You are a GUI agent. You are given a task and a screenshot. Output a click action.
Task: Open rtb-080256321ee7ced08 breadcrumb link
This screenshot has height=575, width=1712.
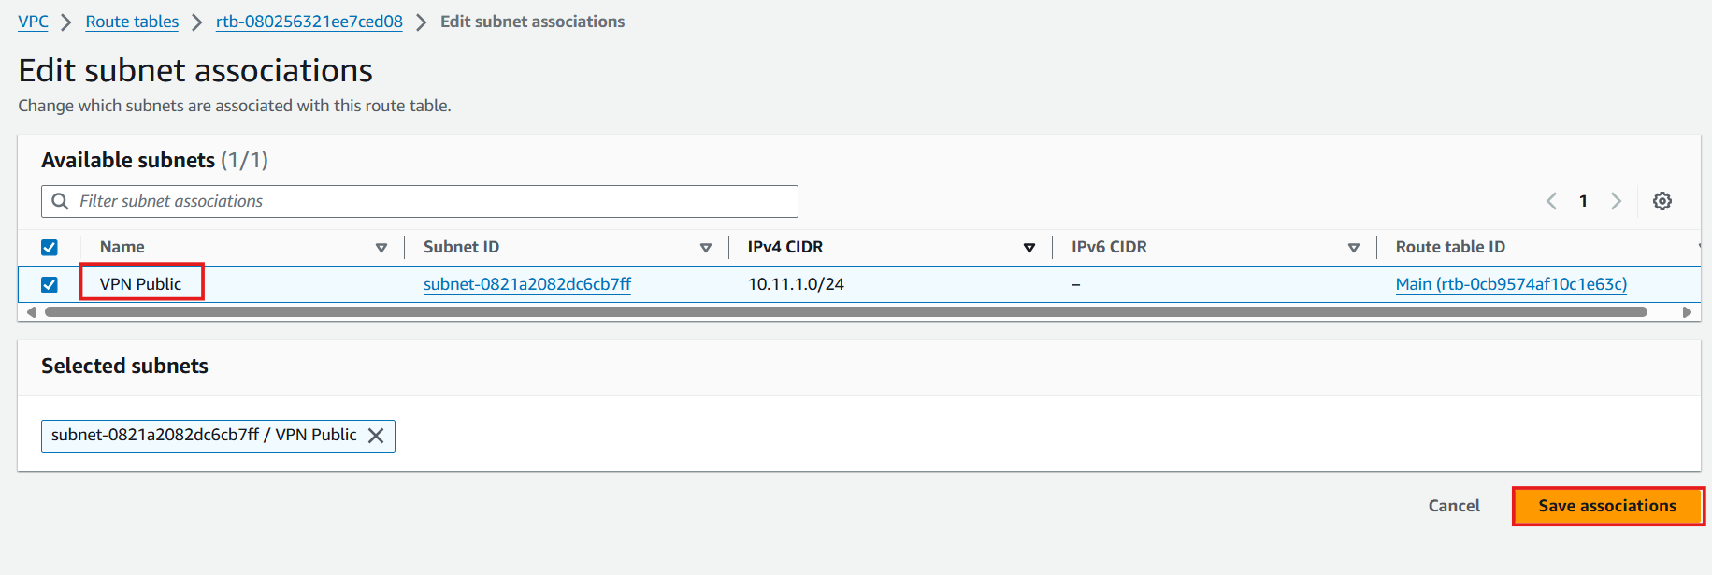click(x=309, y=22)
